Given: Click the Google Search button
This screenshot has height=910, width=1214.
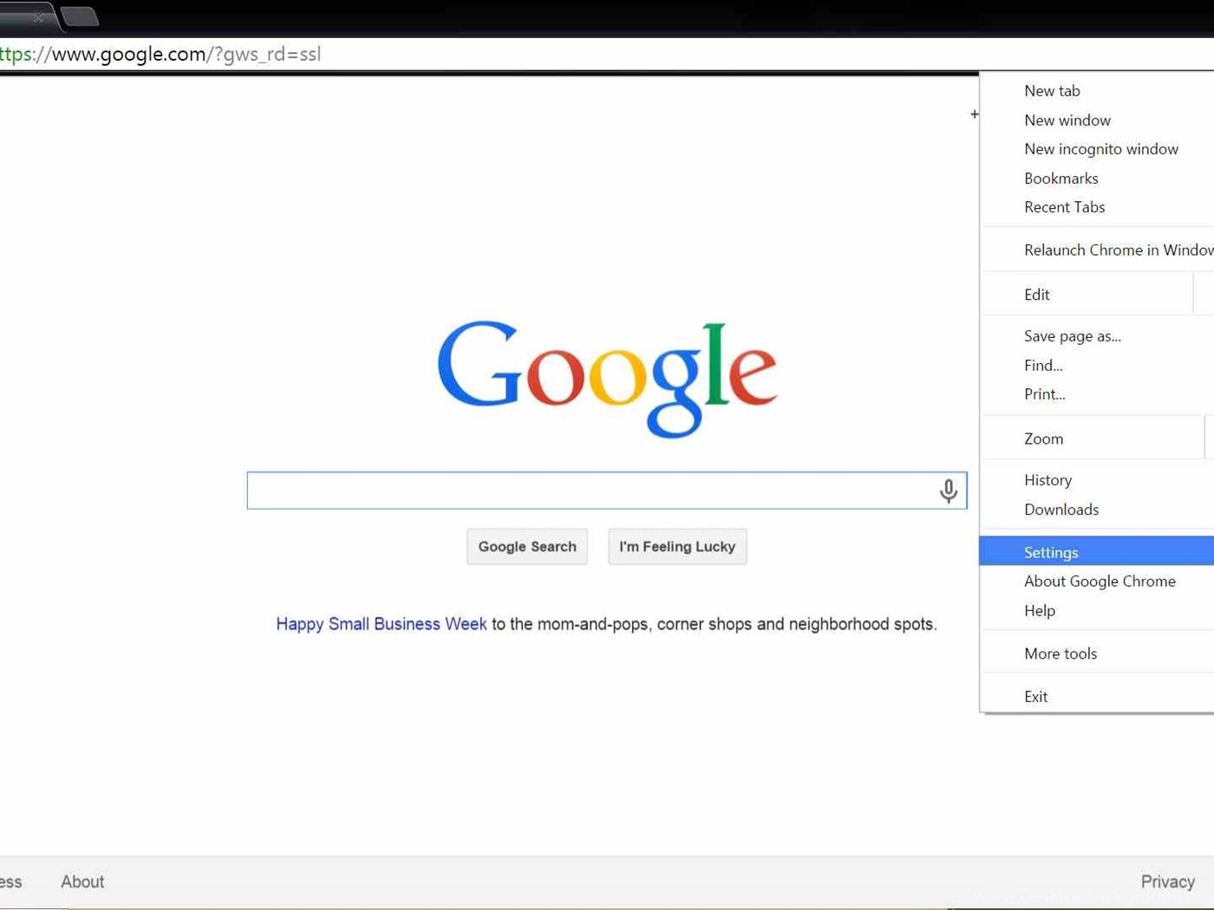Looking at the screenshot, I should click(527, 547).
